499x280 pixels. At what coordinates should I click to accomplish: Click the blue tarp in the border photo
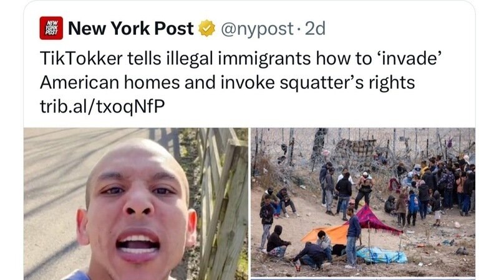(382, 256)
